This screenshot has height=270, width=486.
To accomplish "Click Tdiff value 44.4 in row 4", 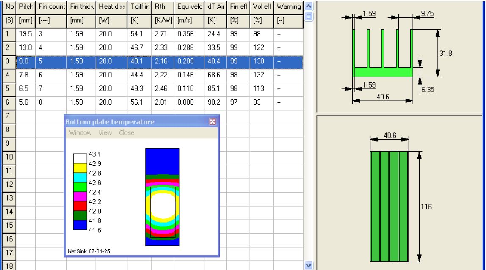I will [x=139, y=75].
